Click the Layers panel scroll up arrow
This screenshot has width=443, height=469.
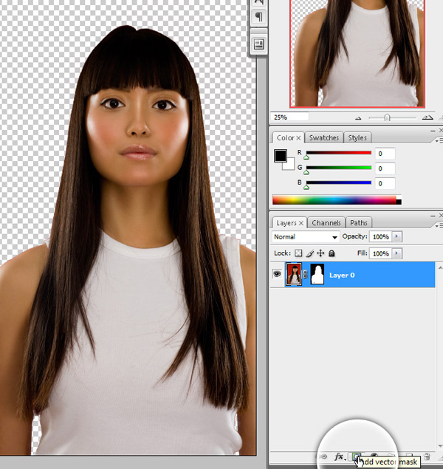click(440, 267)
